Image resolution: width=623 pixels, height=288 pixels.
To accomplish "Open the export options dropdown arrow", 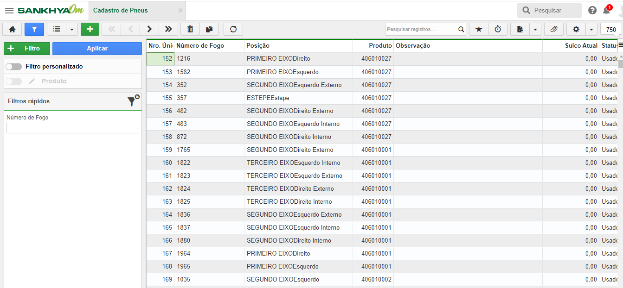I will pyautogui.click(x=535, y=29).
